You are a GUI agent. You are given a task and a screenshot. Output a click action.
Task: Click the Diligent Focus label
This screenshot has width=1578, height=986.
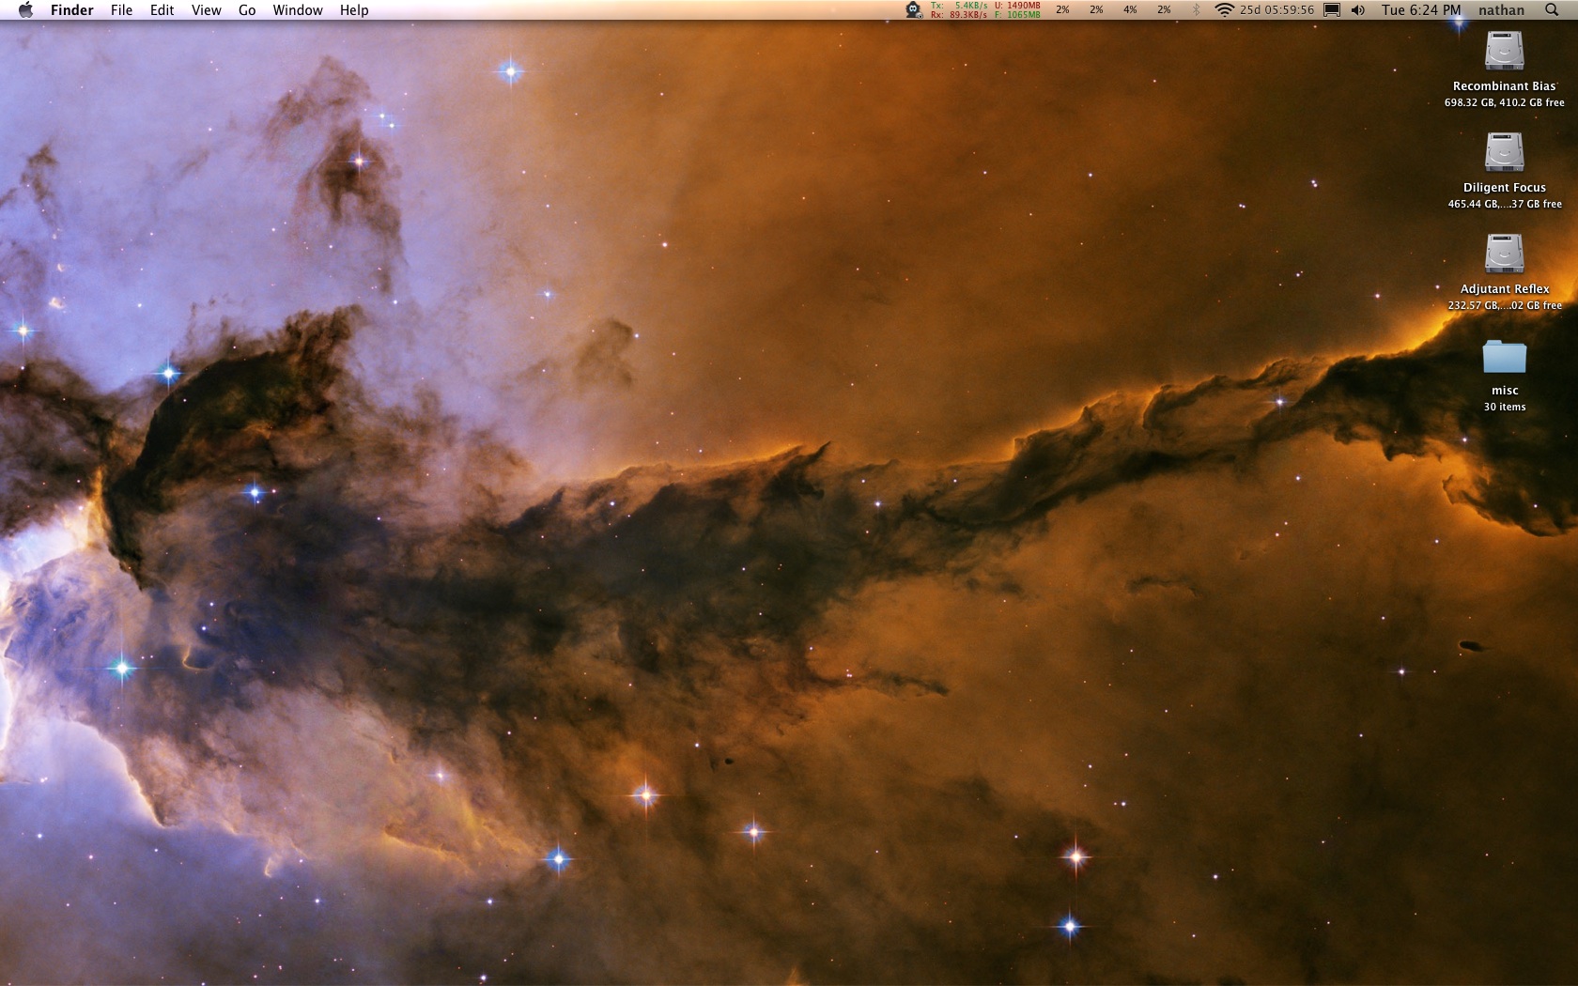(1504, 188)
